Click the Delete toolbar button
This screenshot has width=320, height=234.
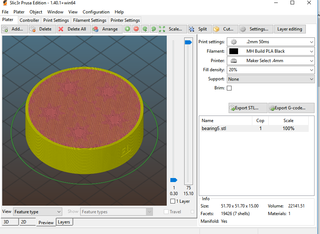(43, 29)
